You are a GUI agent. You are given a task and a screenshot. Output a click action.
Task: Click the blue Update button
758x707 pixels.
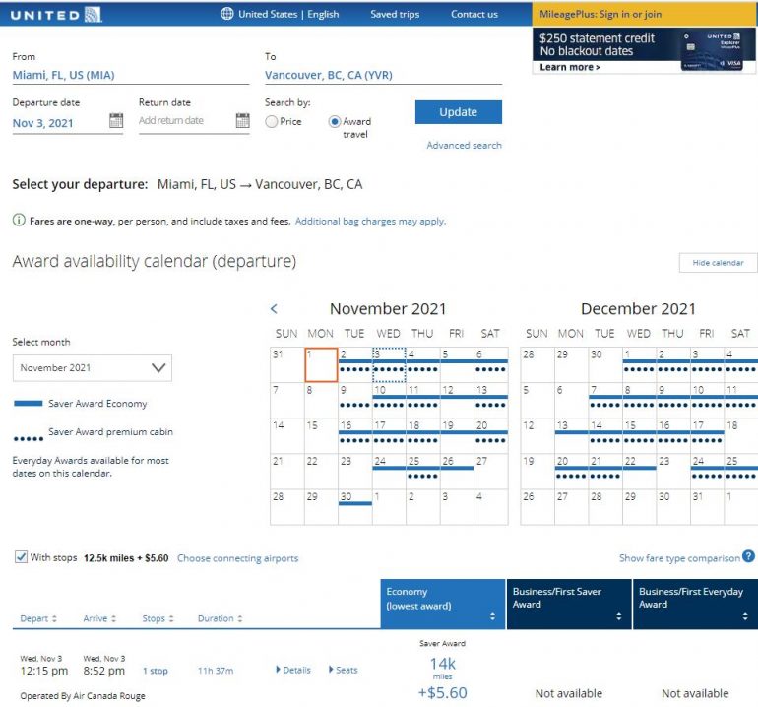coord(458,112)
